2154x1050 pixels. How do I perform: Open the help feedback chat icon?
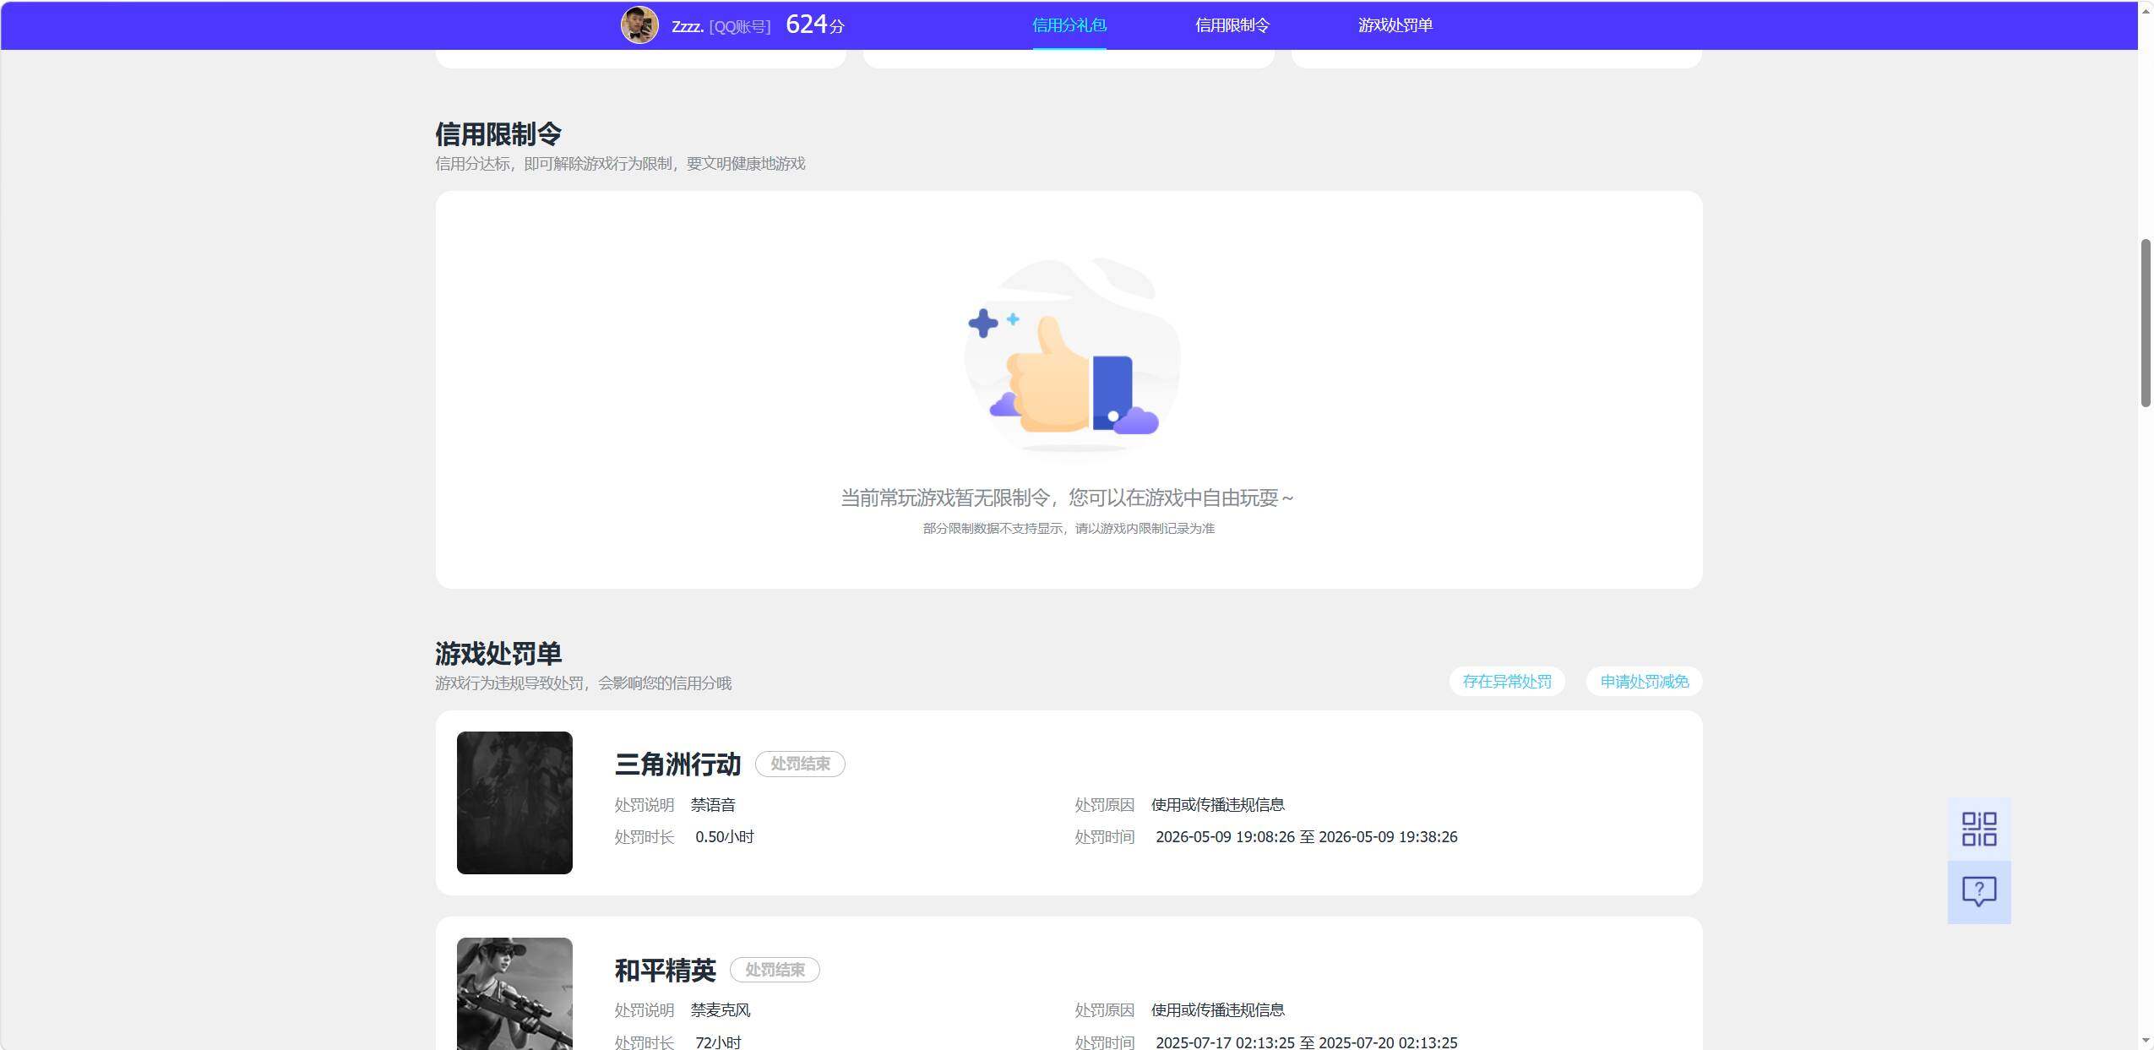pos(1978,892)
